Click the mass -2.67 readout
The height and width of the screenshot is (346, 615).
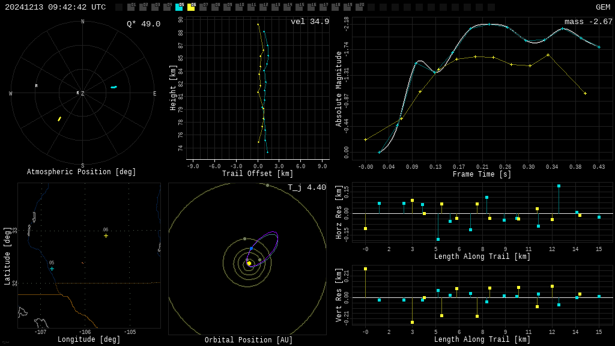588,22
